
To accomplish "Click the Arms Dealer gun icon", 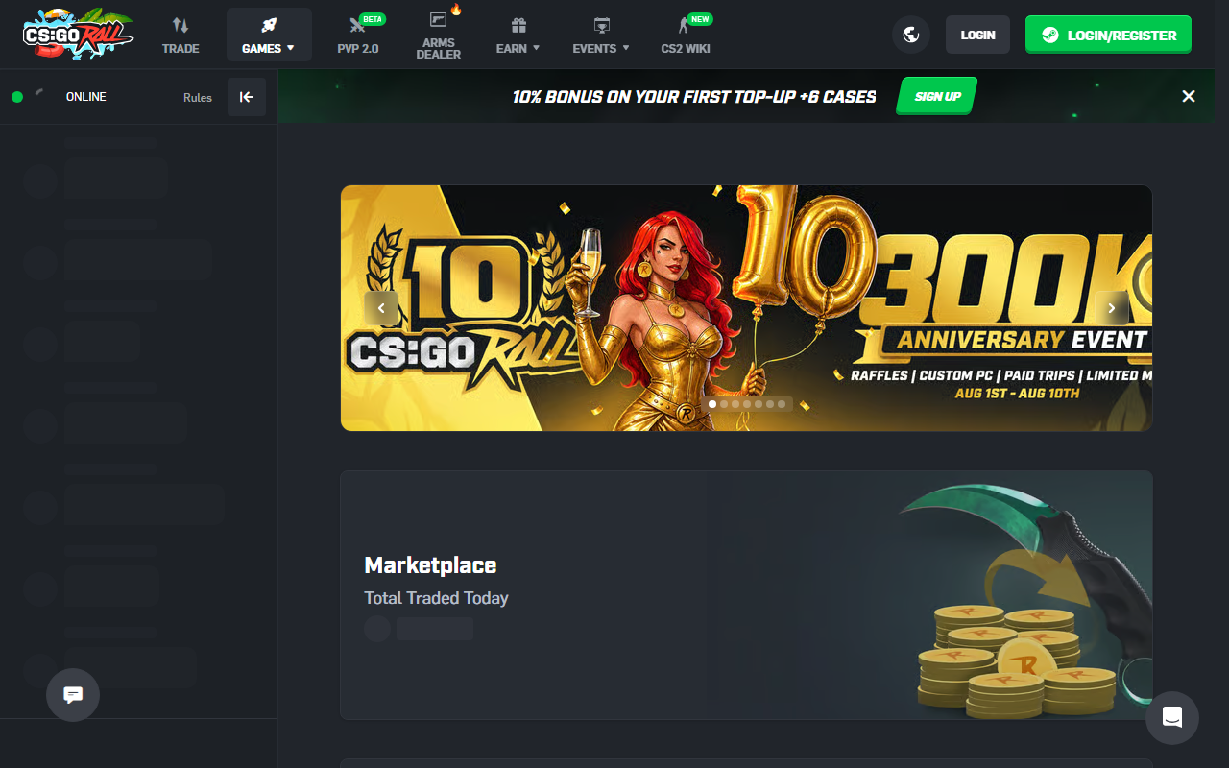I will pyautogui.click(x=439, y=19).
